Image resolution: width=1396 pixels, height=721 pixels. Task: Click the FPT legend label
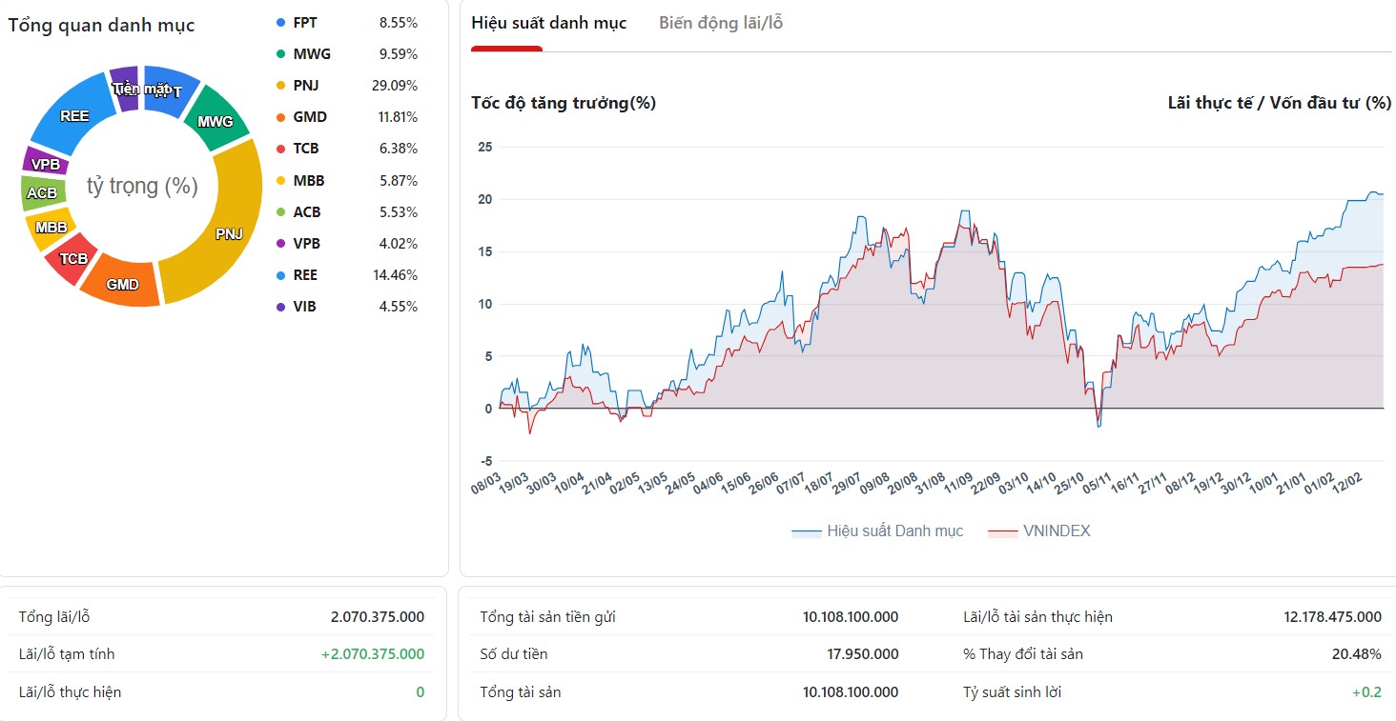coord(305,23)
